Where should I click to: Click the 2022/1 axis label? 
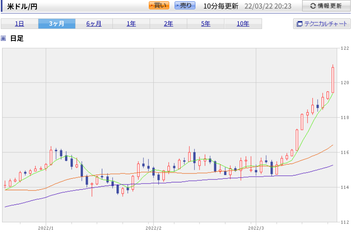[46, 228]
